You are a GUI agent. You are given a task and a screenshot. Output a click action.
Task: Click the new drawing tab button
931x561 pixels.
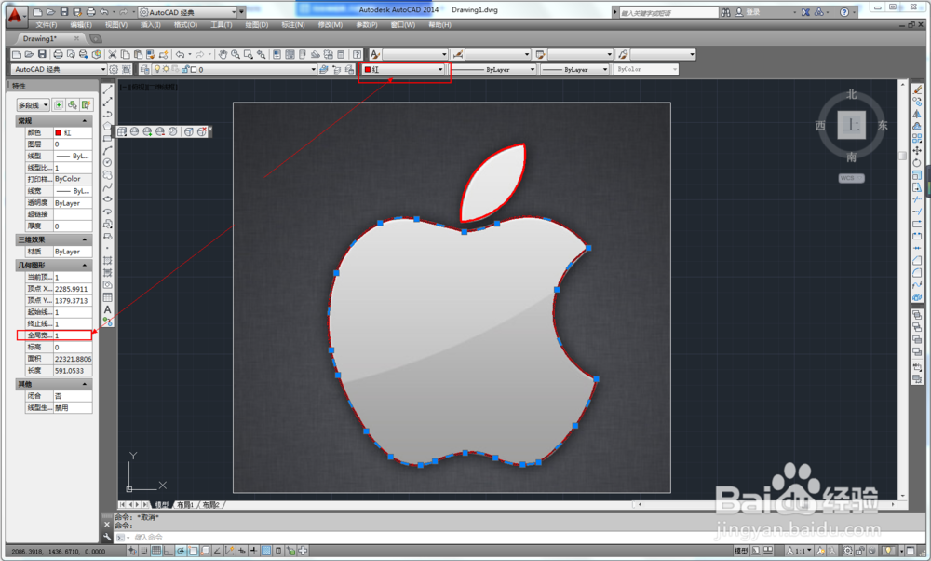click(x=96, y=38)
